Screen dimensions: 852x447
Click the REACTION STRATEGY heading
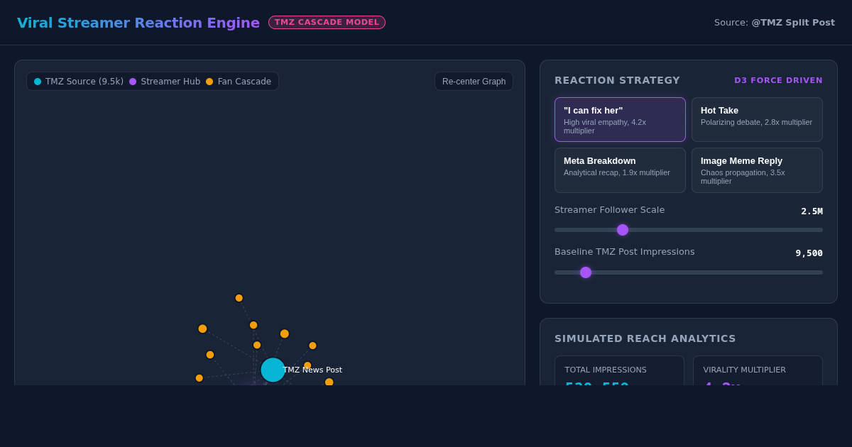[x=617, y=80]
